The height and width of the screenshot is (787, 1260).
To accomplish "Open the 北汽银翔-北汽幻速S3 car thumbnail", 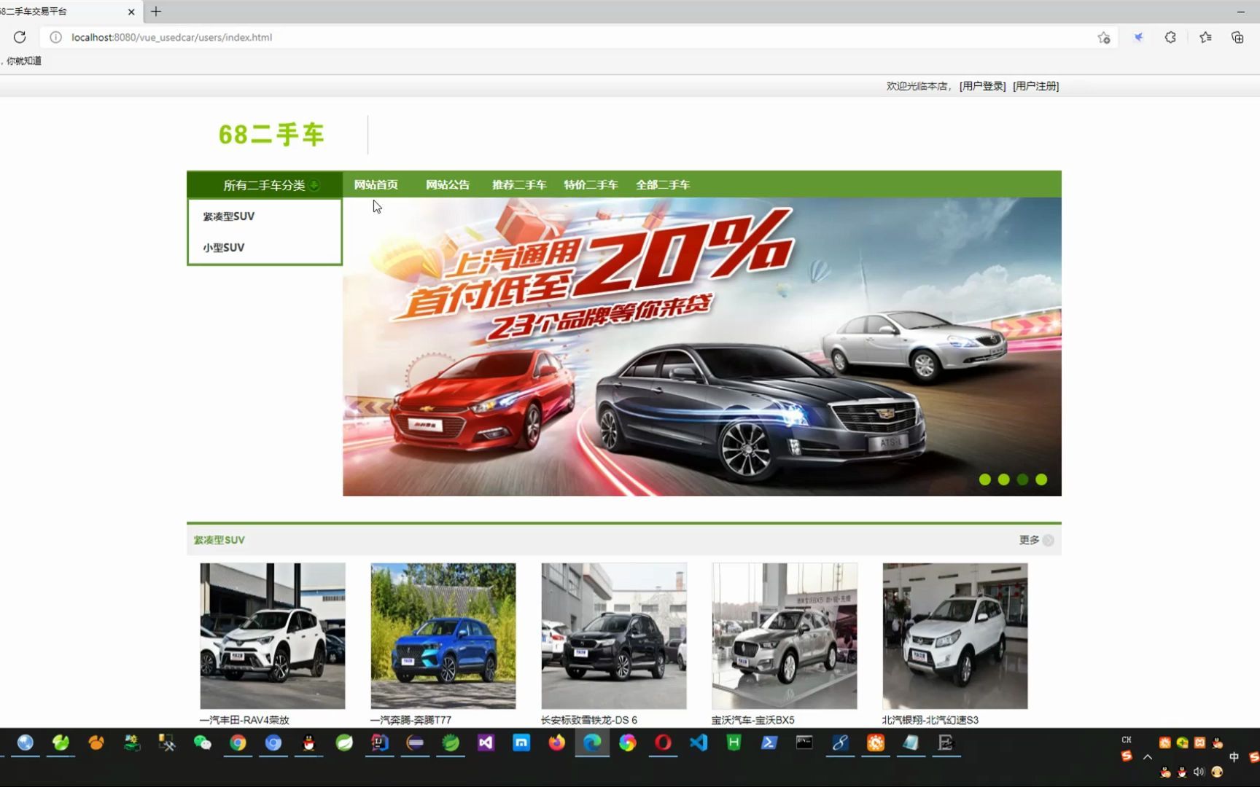I will 955,635.
